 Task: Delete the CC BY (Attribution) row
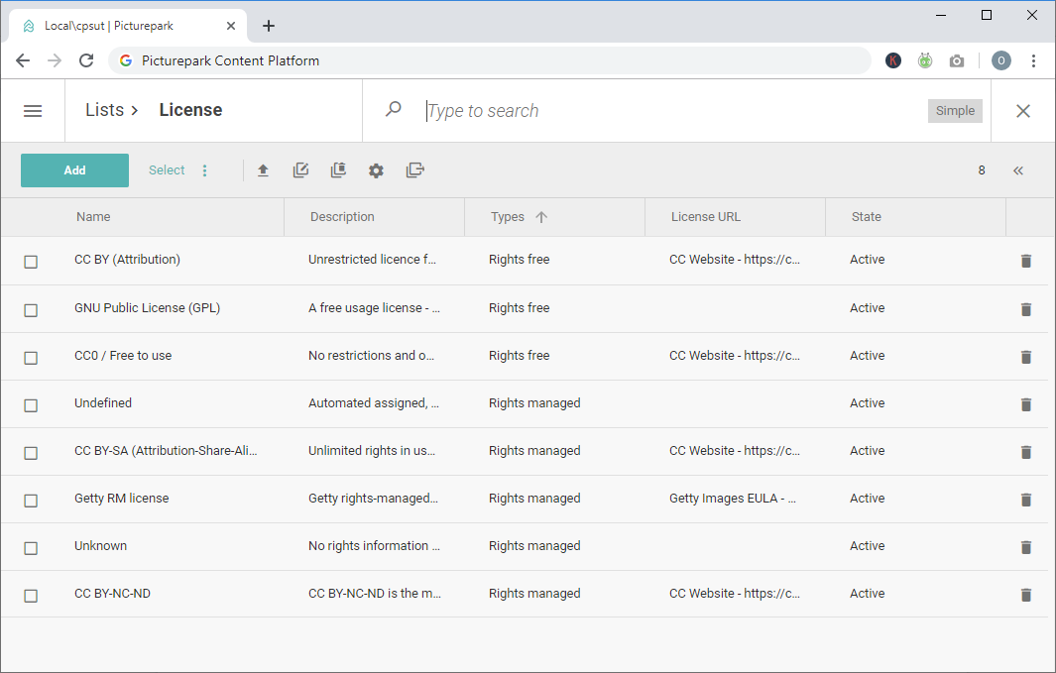pos(1025,261)
